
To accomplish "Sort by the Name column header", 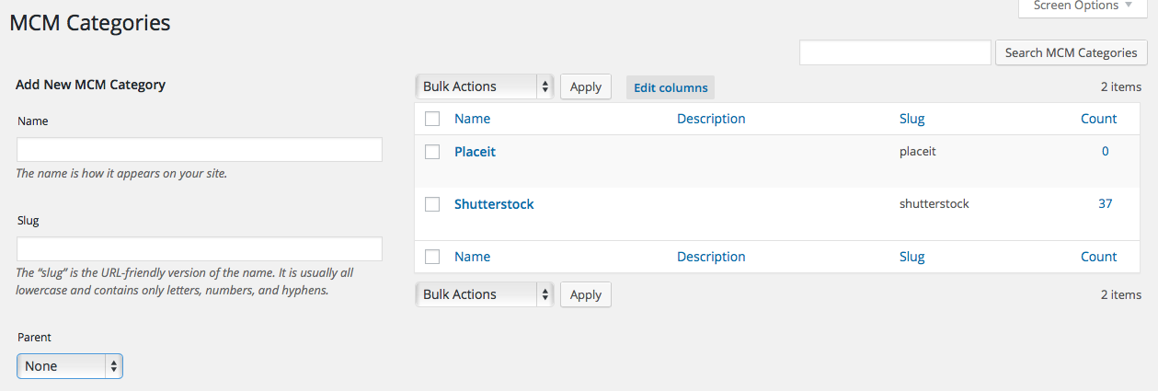I will click(472, 119).
